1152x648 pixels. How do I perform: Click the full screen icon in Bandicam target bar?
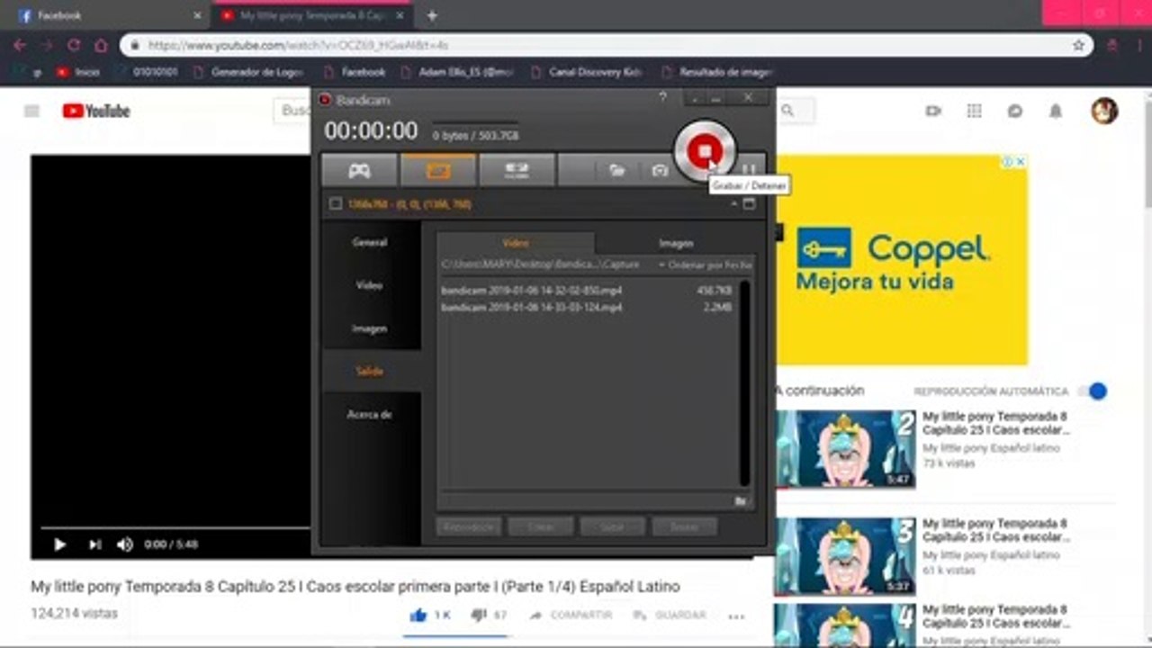749,204
